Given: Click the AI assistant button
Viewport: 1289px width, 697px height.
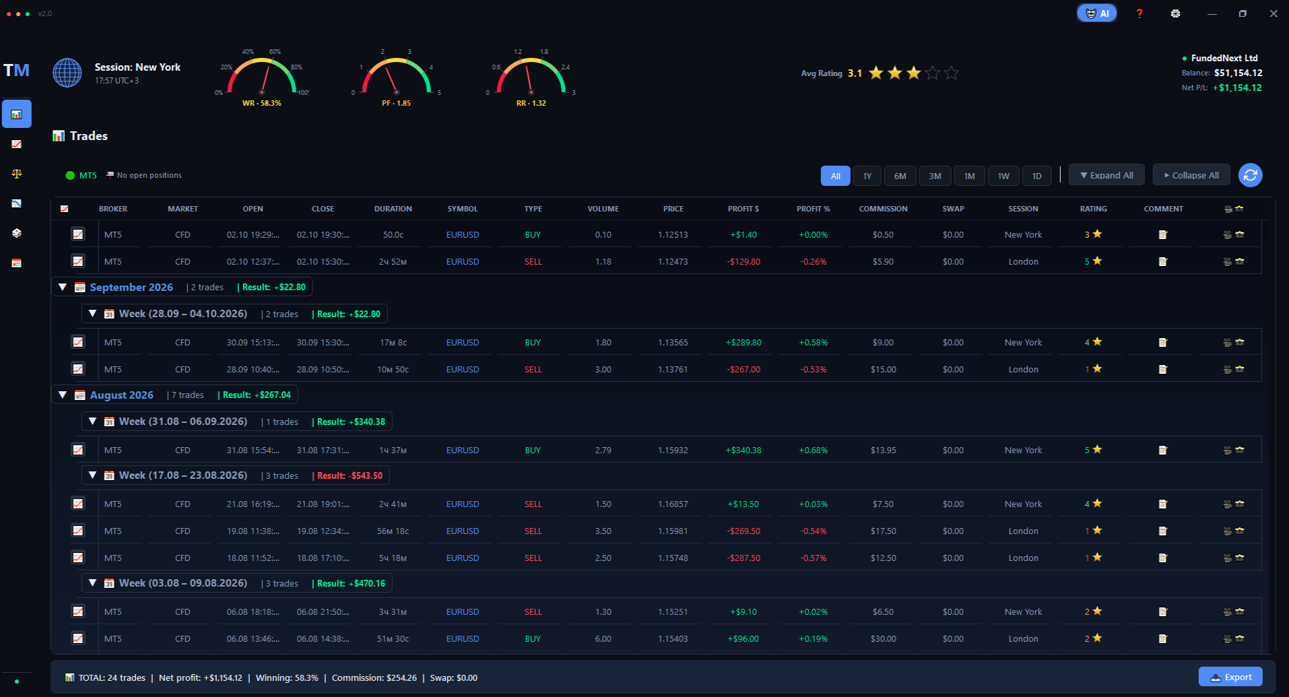Looking at the screenshot, I should [1097, 13].
